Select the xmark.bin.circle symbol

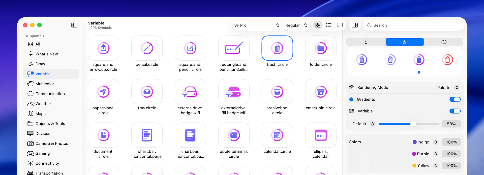coord(321,92)
